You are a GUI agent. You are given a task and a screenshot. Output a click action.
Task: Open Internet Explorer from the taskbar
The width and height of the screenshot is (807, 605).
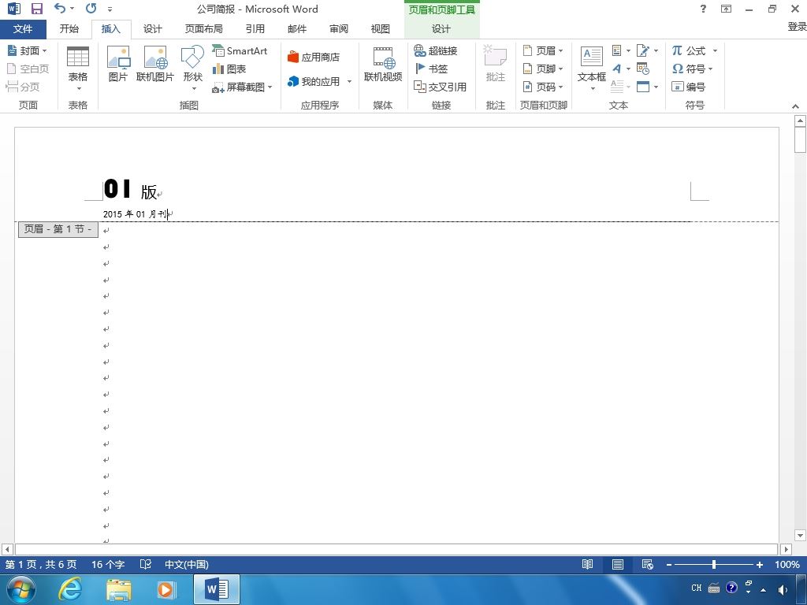coord(69,589)
